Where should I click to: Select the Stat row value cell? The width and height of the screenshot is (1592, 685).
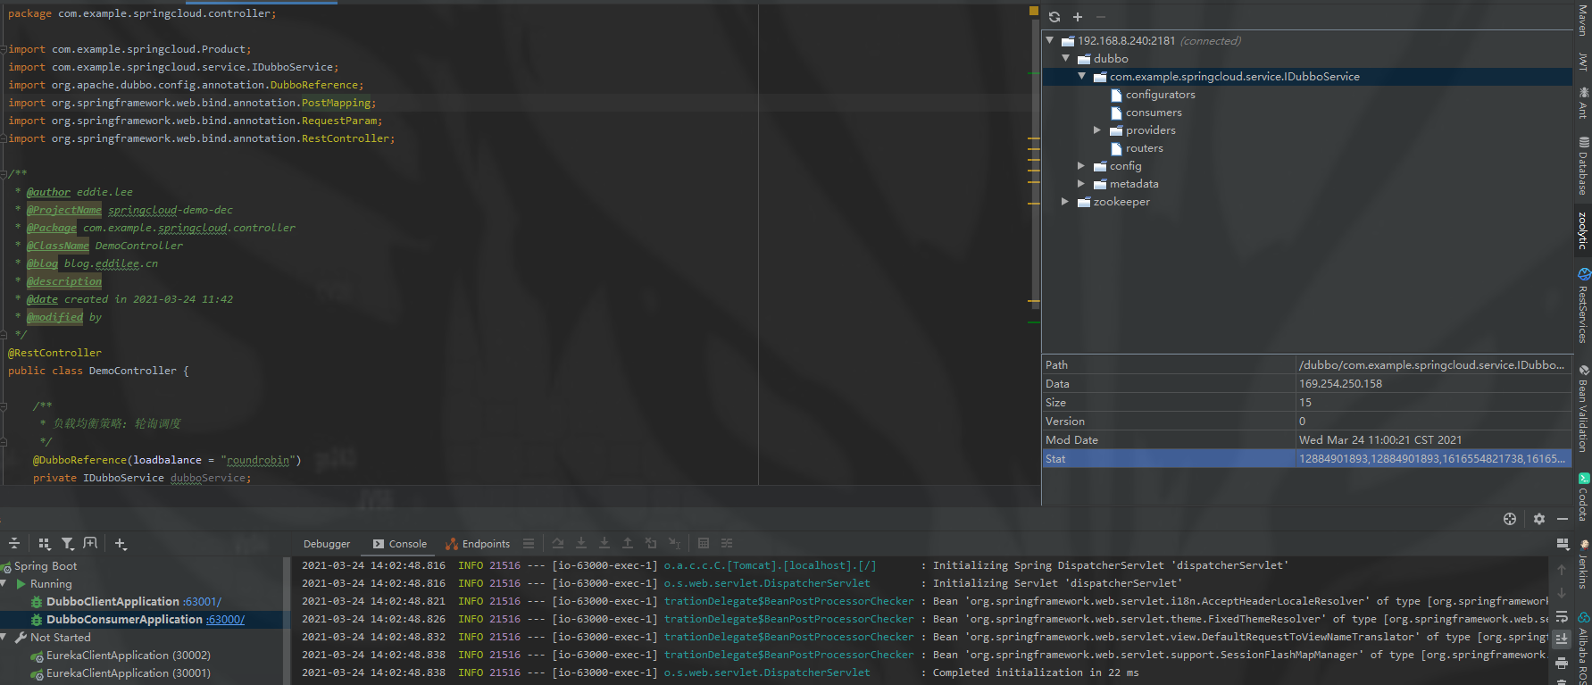[x=1433, y=459]
